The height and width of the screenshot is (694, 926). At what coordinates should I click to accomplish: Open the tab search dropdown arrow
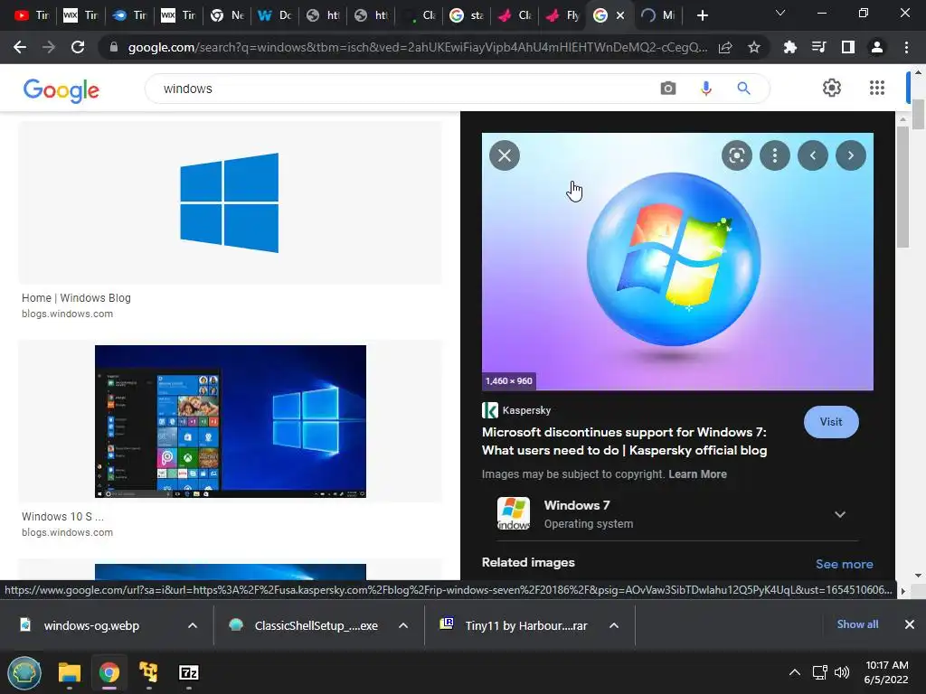point(780,13)
